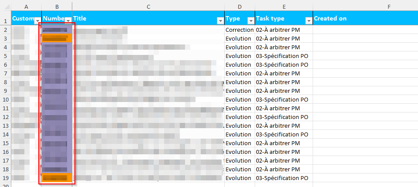Open the Number column filter dropdown
This screenshot has height=187, width=418.
[68, 21]
